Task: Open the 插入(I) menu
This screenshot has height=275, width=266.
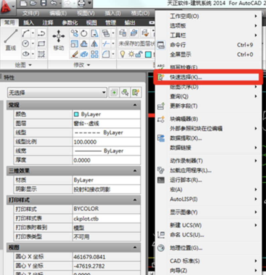Action: point(113,13)
